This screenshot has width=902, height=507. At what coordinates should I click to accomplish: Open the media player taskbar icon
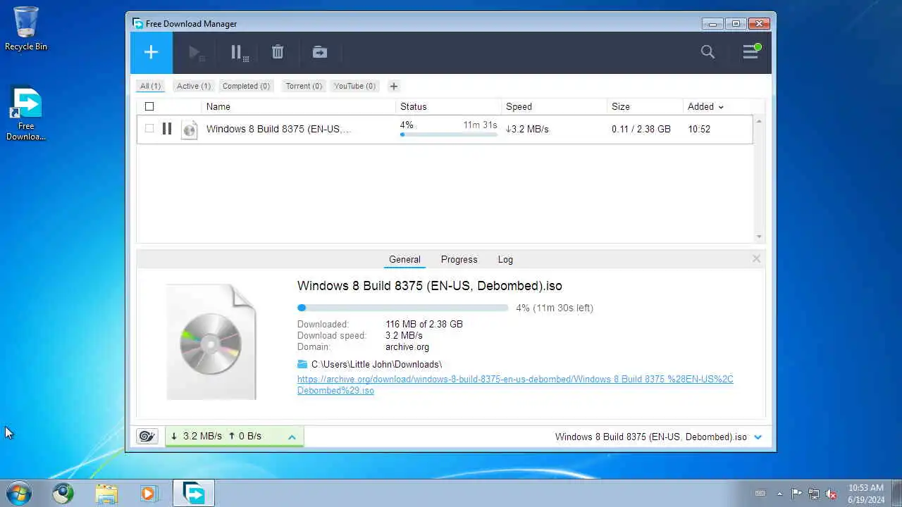(149, 493)
